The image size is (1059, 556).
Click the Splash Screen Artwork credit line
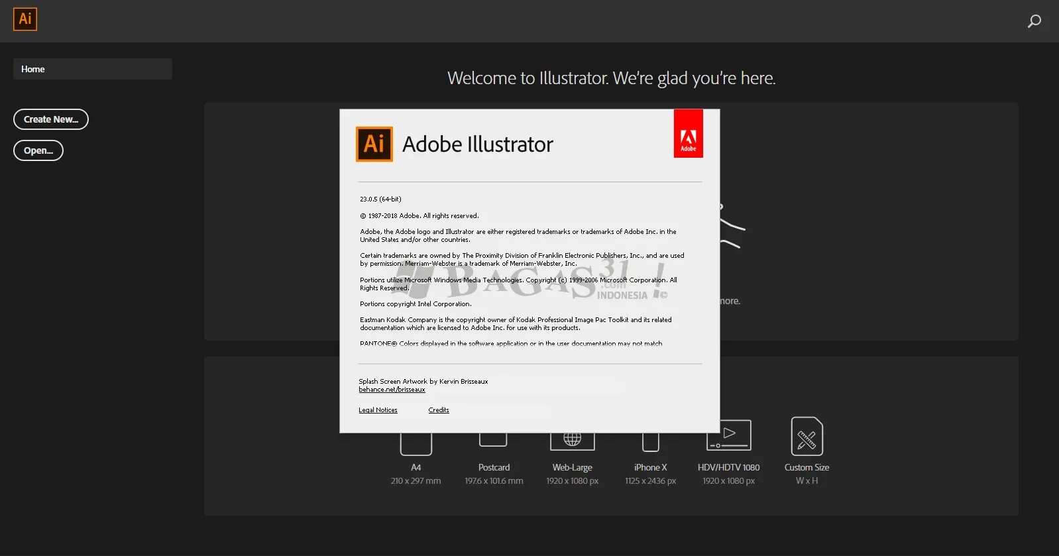coord(423,382)
